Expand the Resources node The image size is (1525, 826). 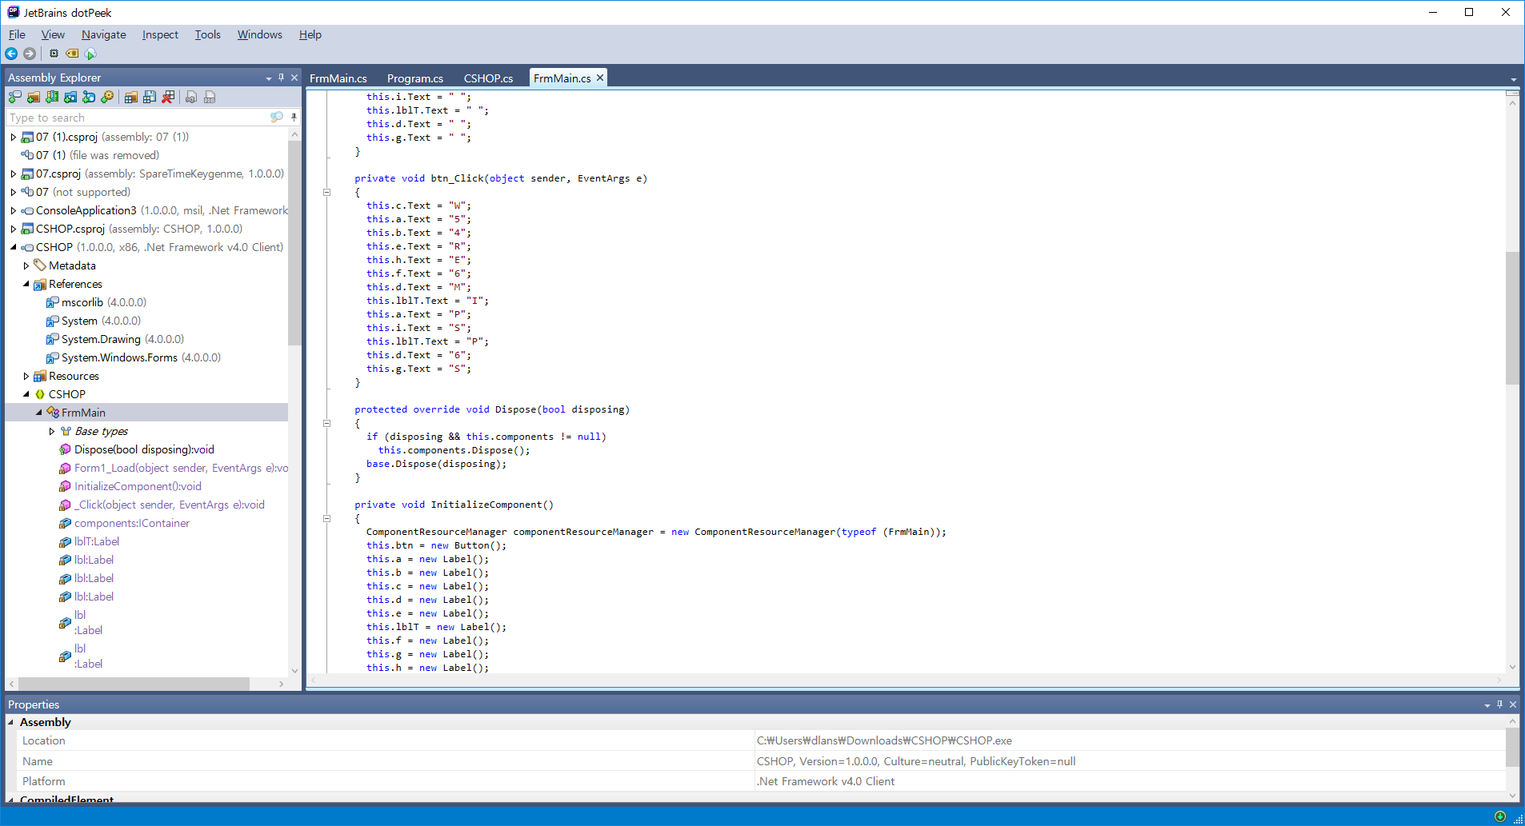point(26,376)
